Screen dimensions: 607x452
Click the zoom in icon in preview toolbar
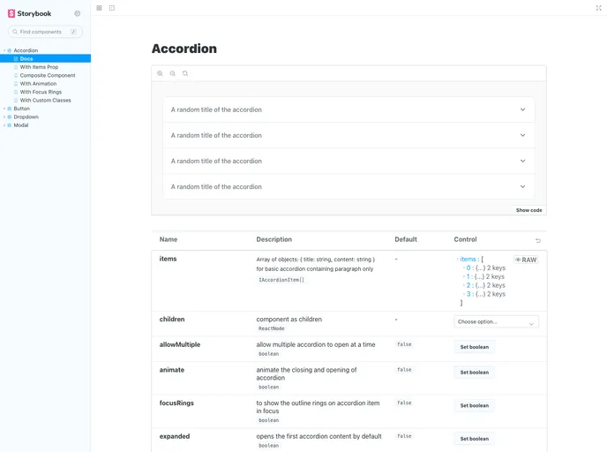pos(160,73)
